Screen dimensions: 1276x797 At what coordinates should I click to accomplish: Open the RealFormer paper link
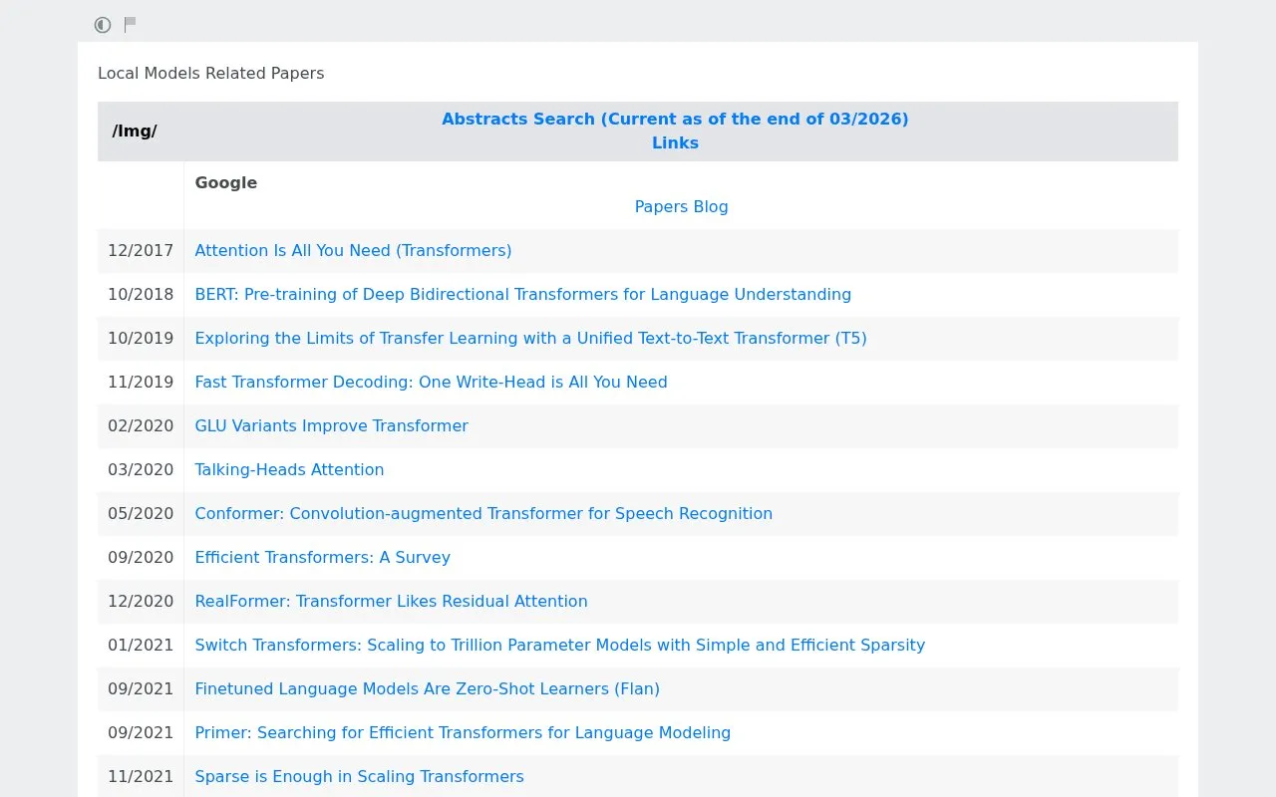pyautogui.click(x=391, y=601)
